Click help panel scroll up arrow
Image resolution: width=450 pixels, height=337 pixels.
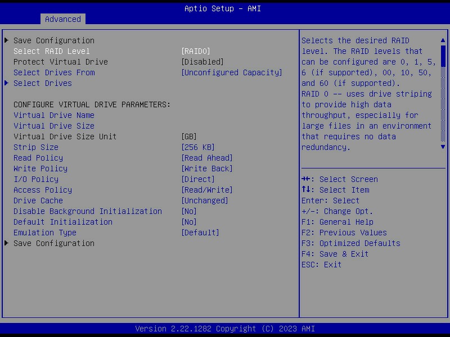[443, 40]
